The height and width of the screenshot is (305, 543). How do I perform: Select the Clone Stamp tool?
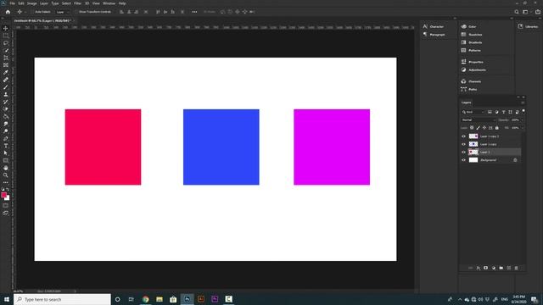coord(6,94)
